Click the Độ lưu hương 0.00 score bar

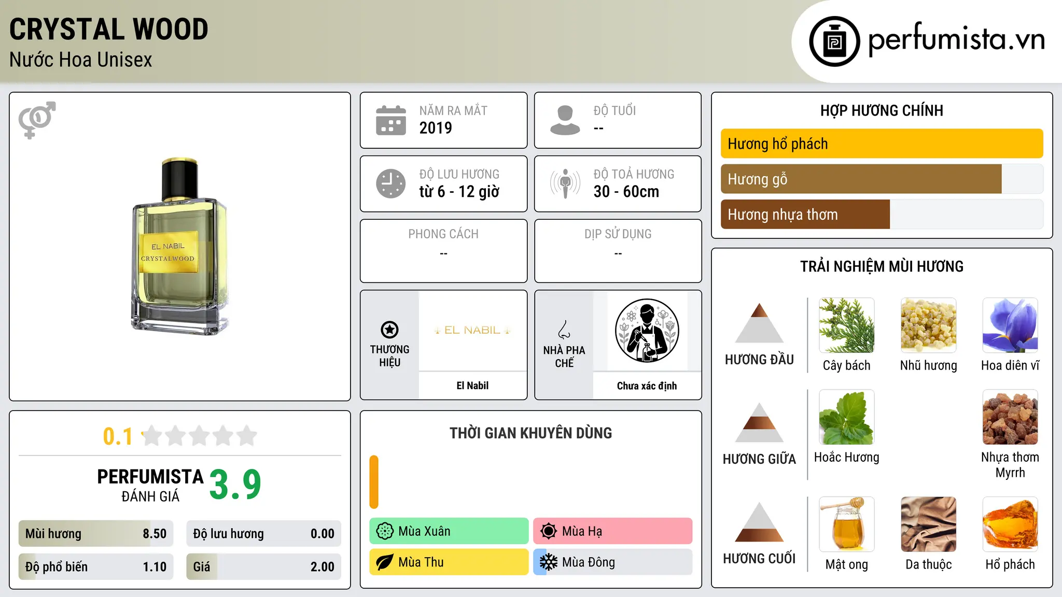(264, 534)
